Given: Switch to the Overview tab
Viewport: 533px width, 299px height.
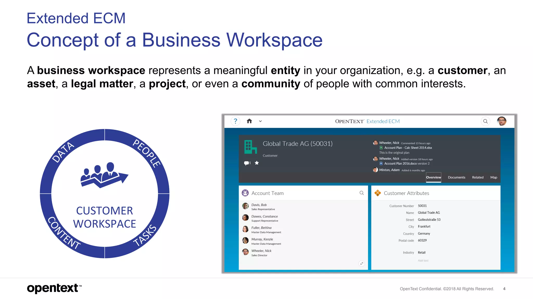Looking at the screenshot, I should 434,177.
